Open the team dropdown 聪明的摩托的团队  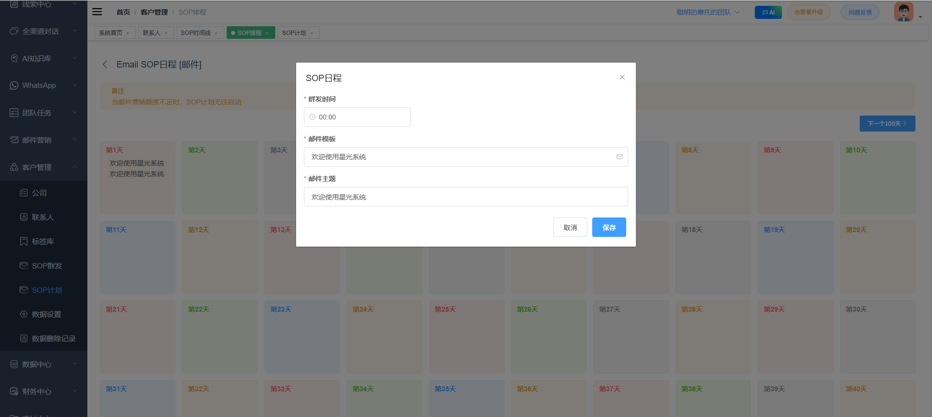708,12
